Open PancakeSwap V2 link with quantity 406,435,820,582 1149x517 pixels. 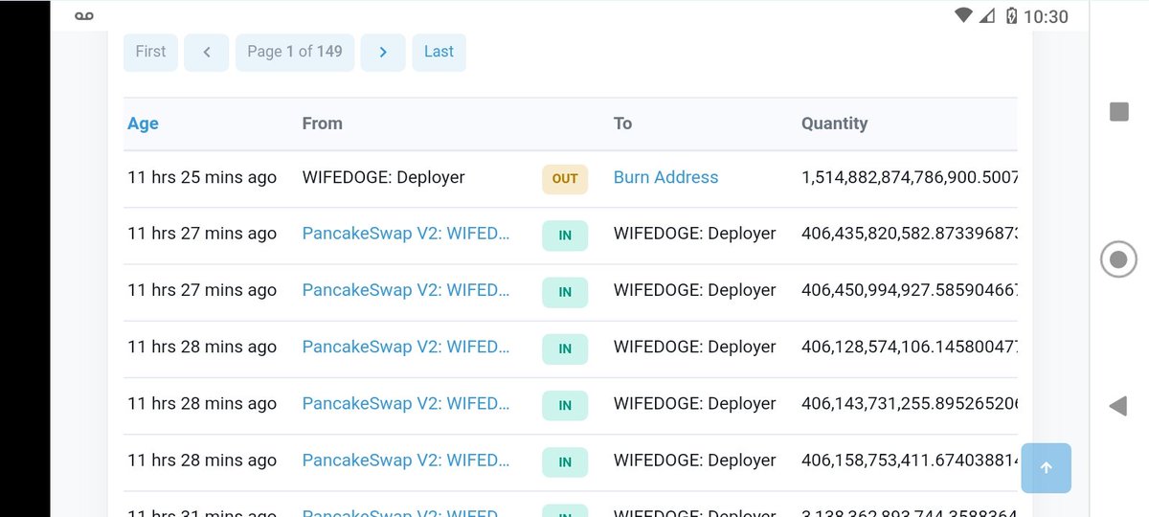(406, 234)
